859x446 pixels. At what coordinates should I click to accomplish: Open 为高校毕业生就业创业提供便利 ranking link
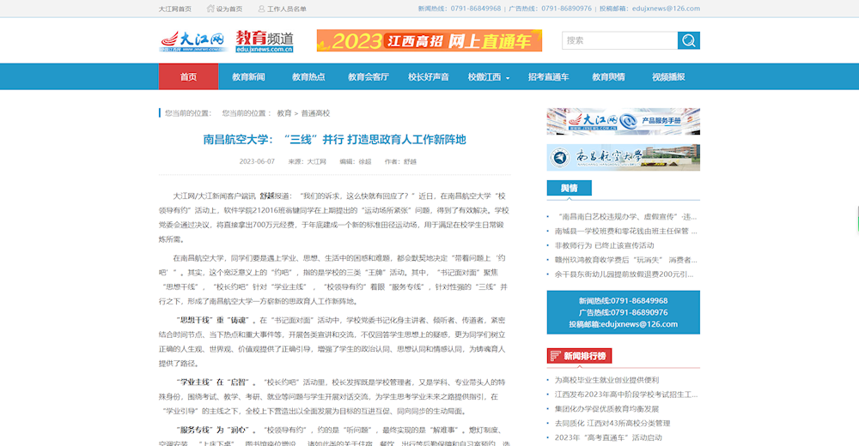606,379
